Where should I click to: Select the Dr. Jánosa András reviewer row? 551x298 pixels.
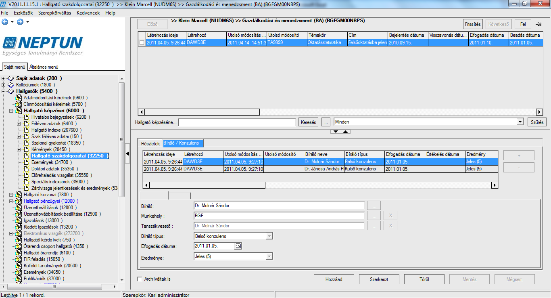(x=321, y=169)
